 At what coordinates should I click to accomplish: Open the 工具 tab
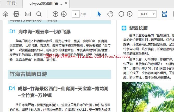pyautogui.click(x=11, y=3)
